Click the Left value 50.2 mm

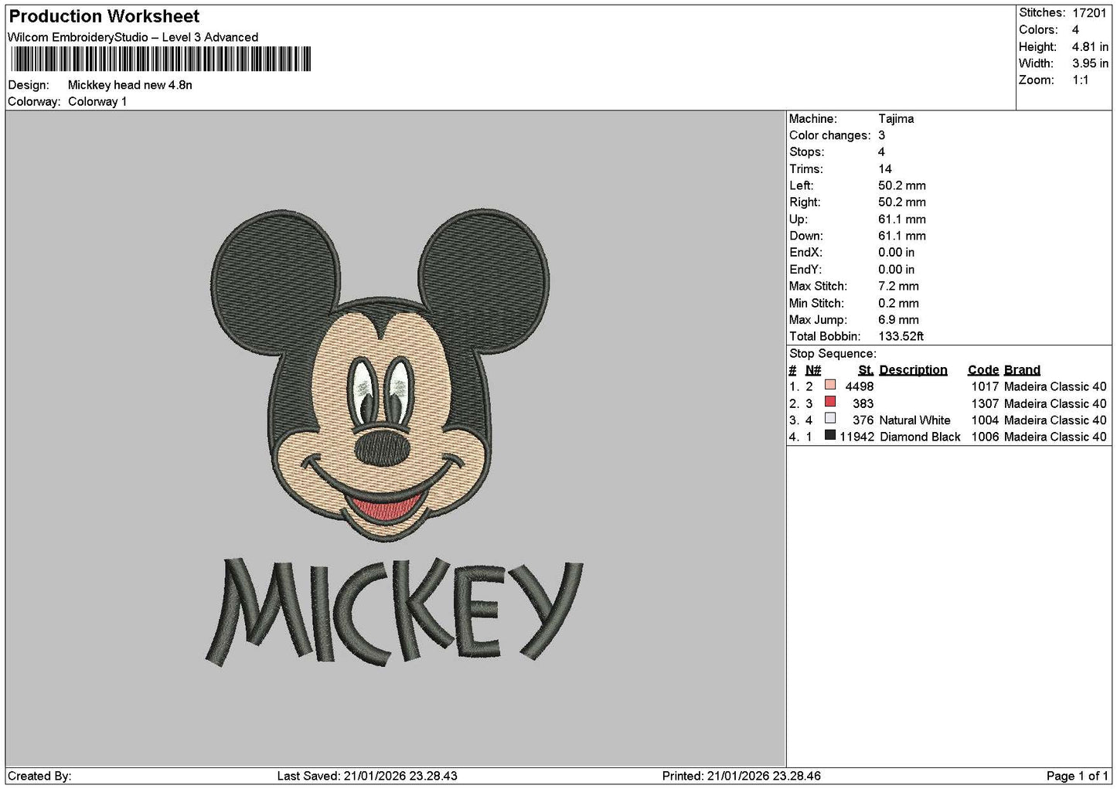tap(901, 186)
